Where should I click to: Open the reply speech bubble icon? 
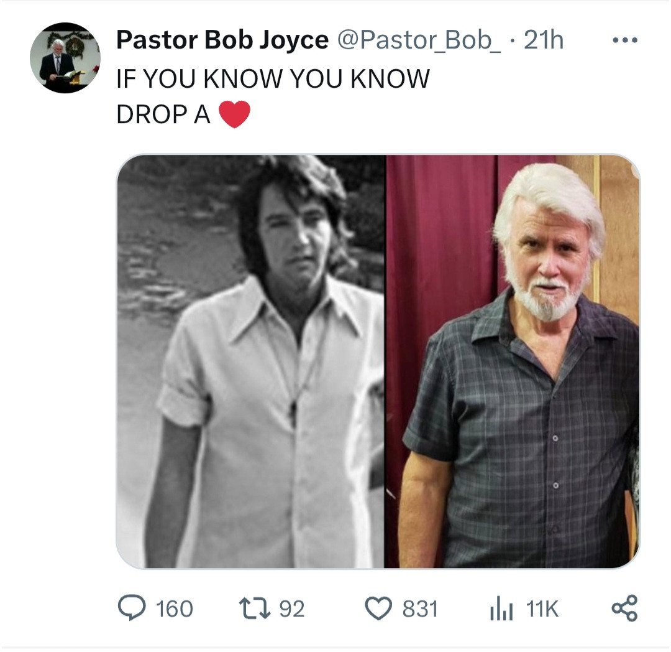pos(130,608)
